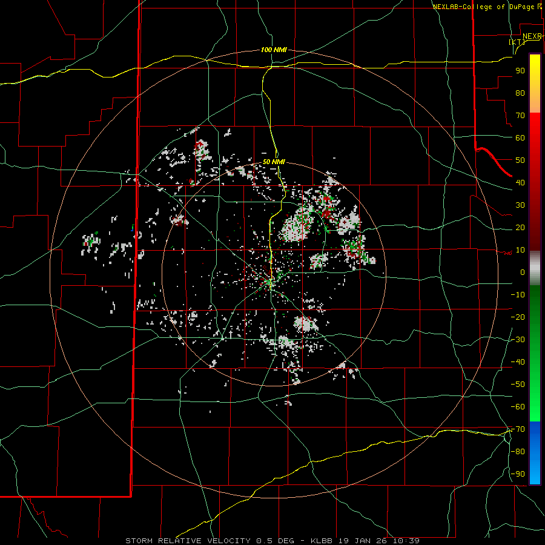Click the positive "30" scale value
The width and height of the screenshot is (545, 545).
[x=520, y=205]
